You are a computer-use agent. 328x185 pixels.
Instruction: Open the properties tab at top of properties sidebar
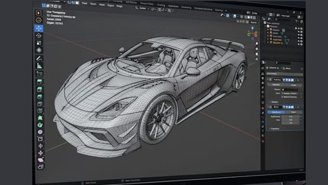(263, 68)
